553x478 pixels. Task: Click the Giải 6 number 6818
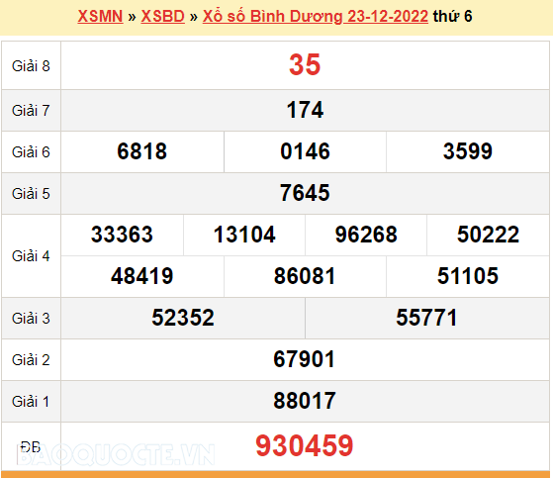tap(141, 151)
